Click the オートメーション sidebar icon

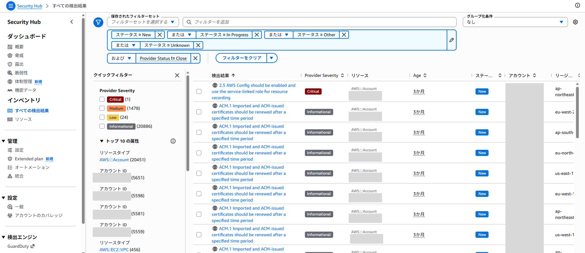click(x=10, y=168)
